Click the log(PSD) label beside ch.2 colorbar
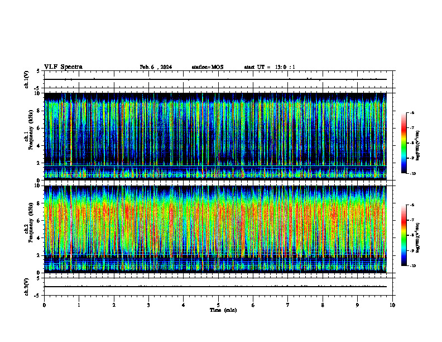The image size is (442, 342). (418, 237)
